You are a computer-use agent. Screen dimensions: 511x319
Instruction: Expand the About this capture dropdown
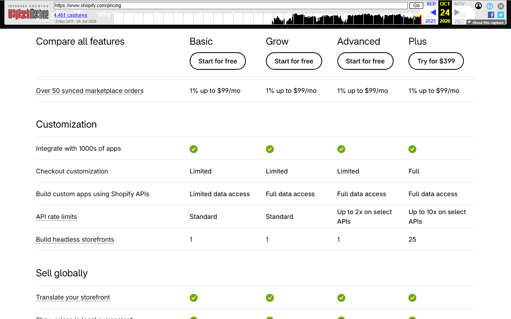pyautogui.click(x=486, y=23)
